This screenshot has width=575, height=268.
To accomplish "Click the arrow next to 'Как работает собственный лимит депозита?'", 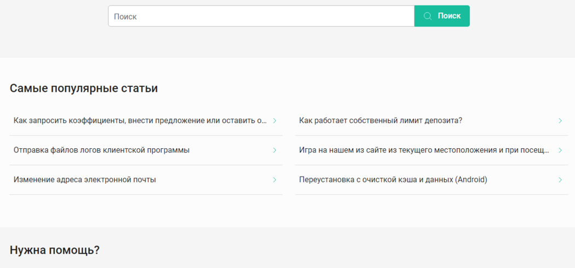I will pos(560,120).
